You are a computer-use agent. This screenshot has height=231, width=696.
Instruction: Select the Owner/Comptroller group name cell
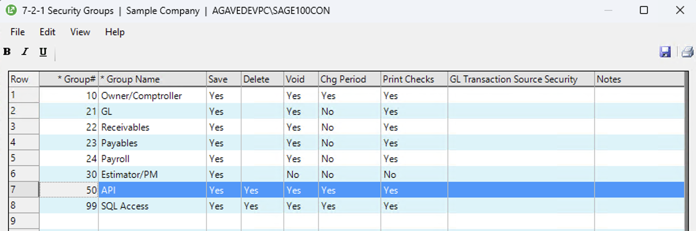pyautogui.click(x=152, y=96)
